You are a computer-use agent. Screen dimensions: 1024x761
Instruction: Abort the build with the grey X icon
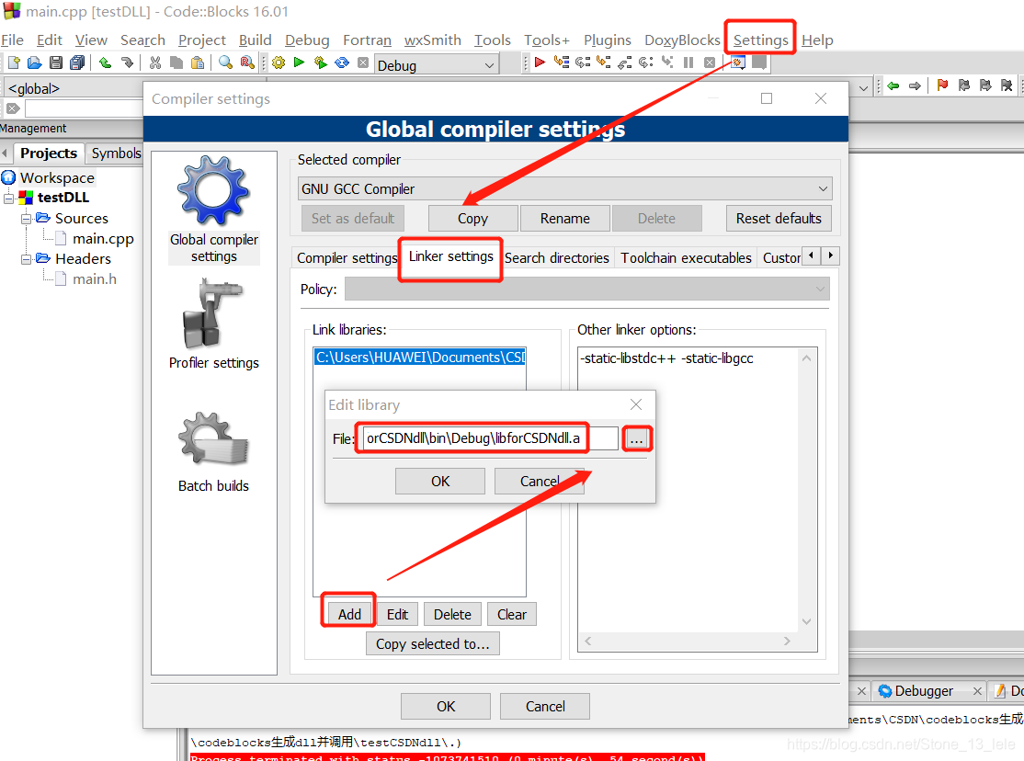pos(363,62)
